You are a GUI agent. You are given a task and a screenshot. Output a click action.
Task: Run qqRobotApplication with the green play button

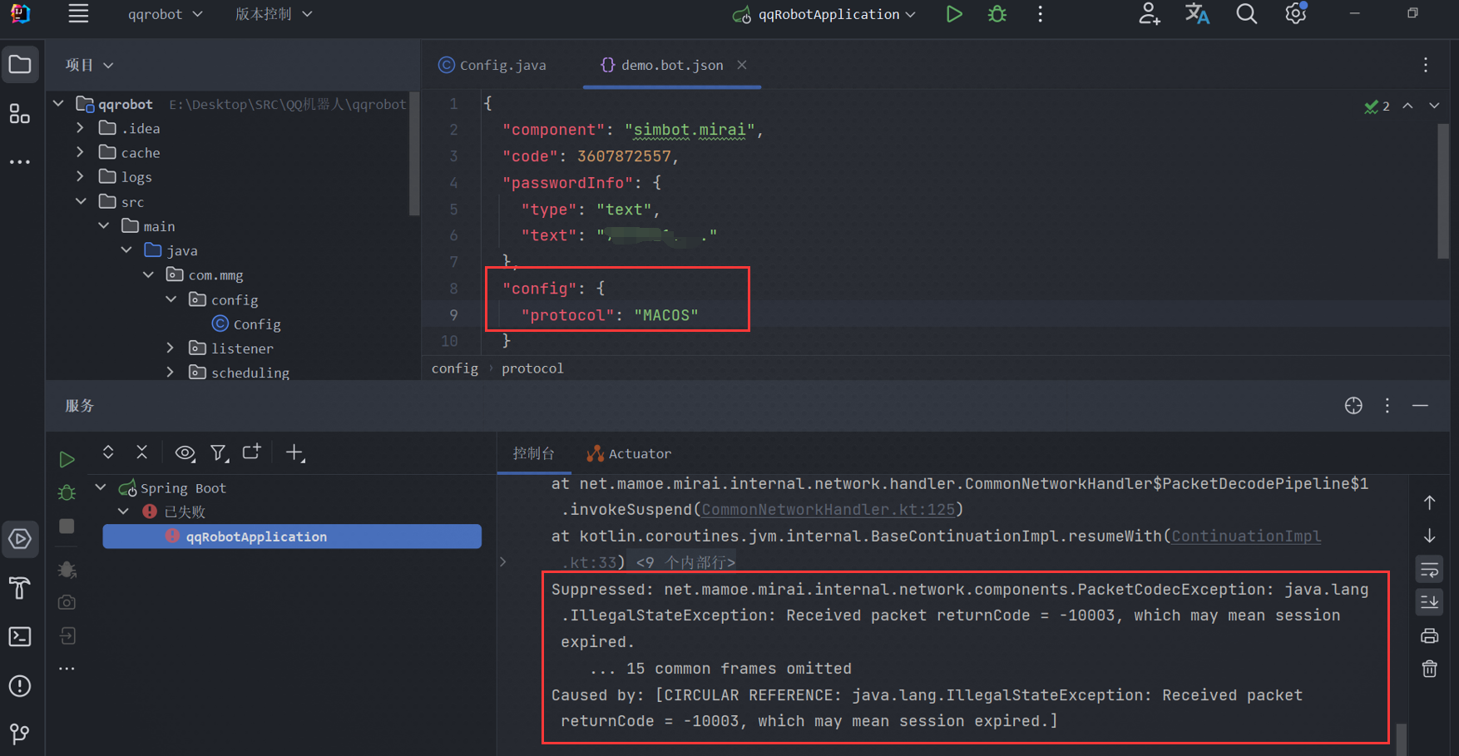click(954, 14)
